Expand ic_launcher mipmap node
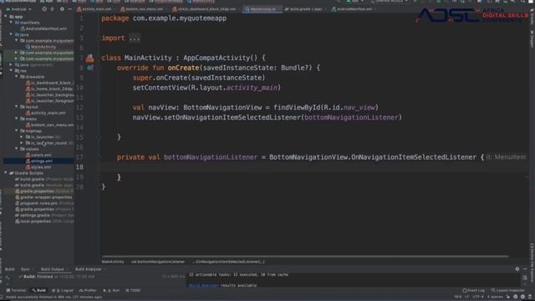This screenshot has width=535, height=301. (x=22, y=137)
